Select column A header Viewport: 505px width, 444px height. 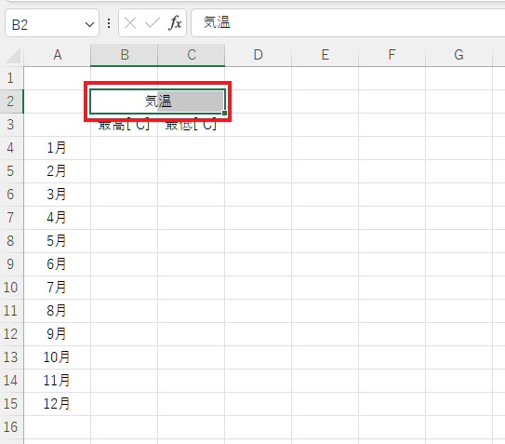[x=58, y=55]
